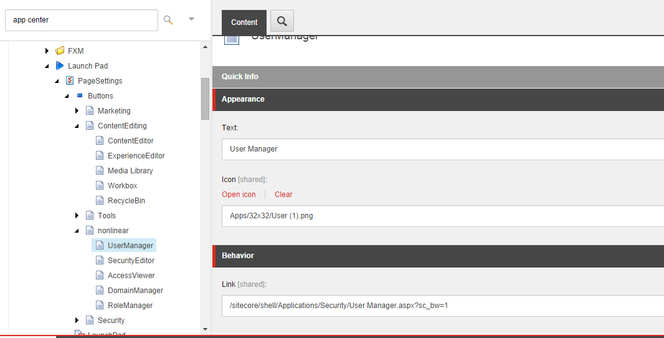664x338 pixels.
Task: Select the Workbox tree item
Action: [122, 186]
